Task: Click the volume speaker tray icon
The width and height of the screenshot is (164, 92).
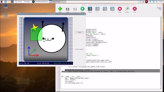Action: pyautogui.click(x=157, y=2)
